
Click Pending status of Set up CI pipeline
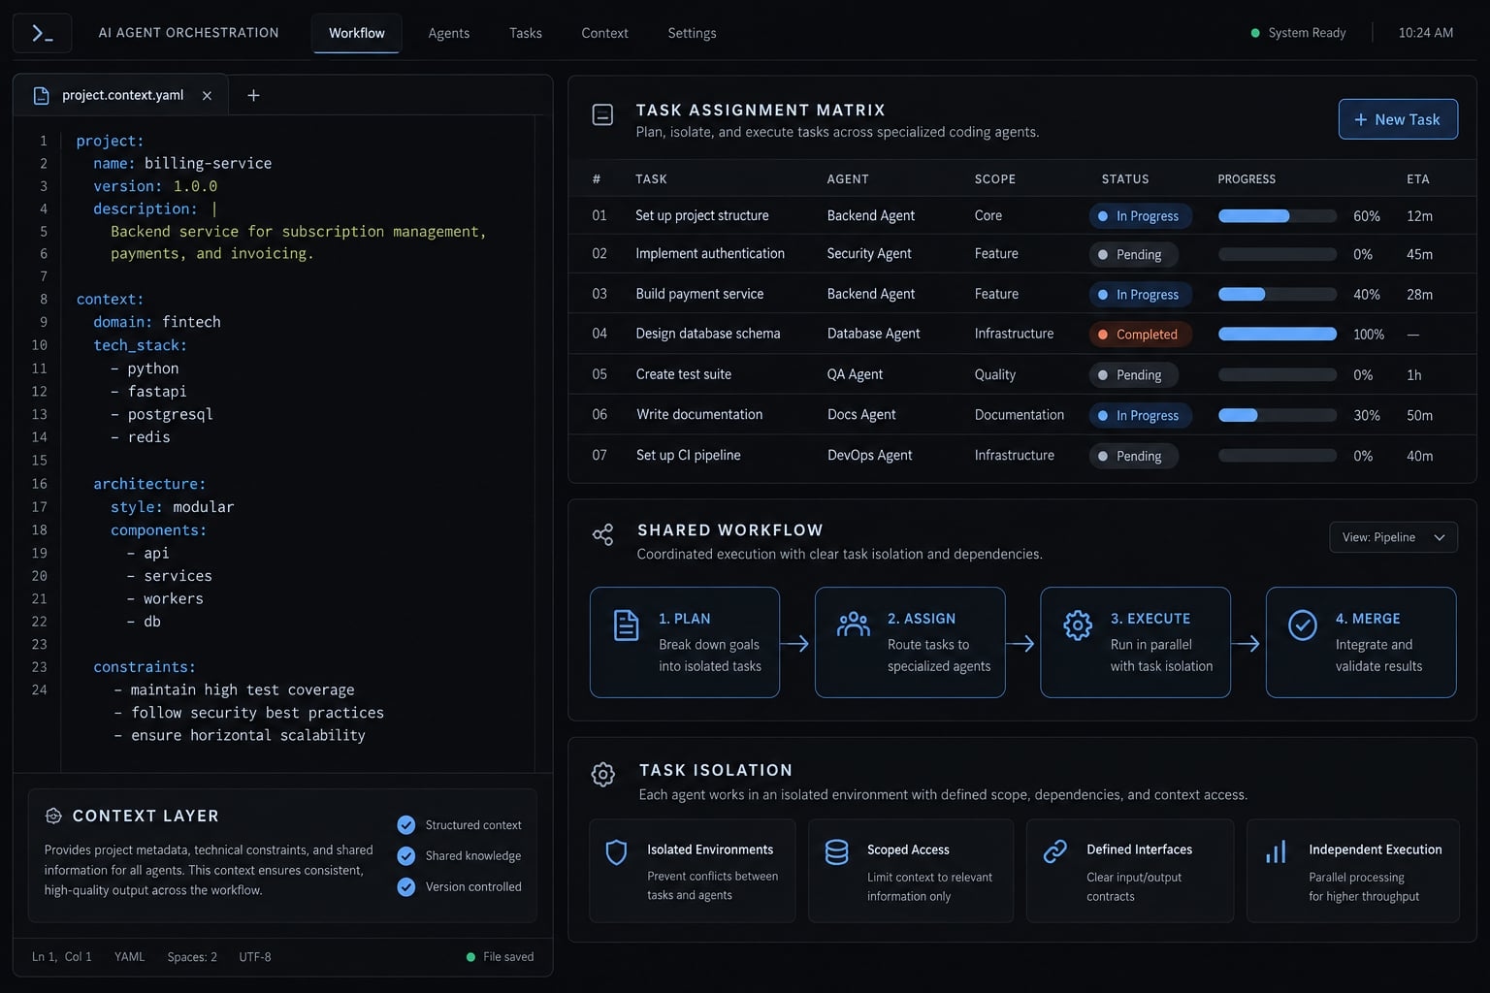pyautogui.click(x=1133, y=456)
